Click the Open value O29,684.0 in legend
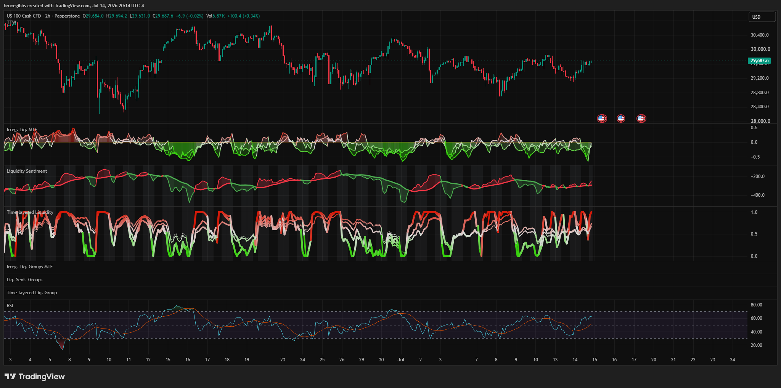781x388 pixels. click(x=93, y=16)
